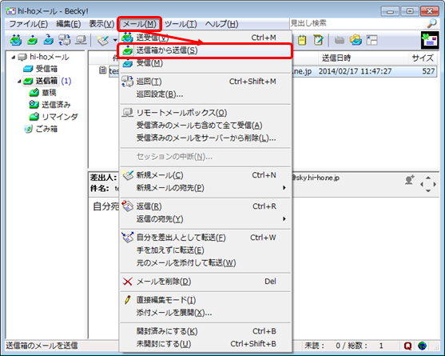Toggle 直接編集モード(I) menu entry
Viewport: 445px width, 356px height.
click(206, 300)
